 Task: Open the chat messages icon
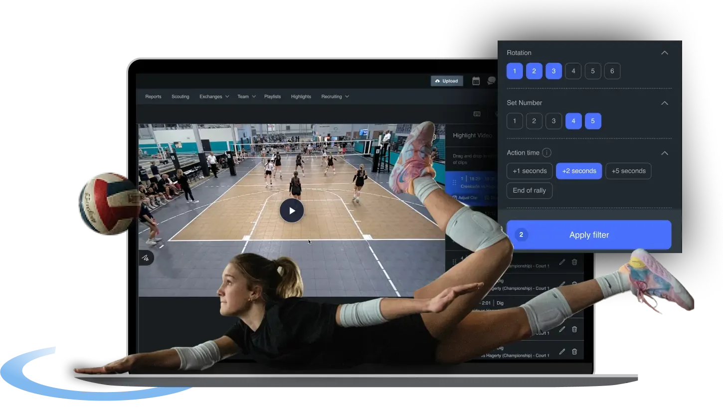coord(492,80)
